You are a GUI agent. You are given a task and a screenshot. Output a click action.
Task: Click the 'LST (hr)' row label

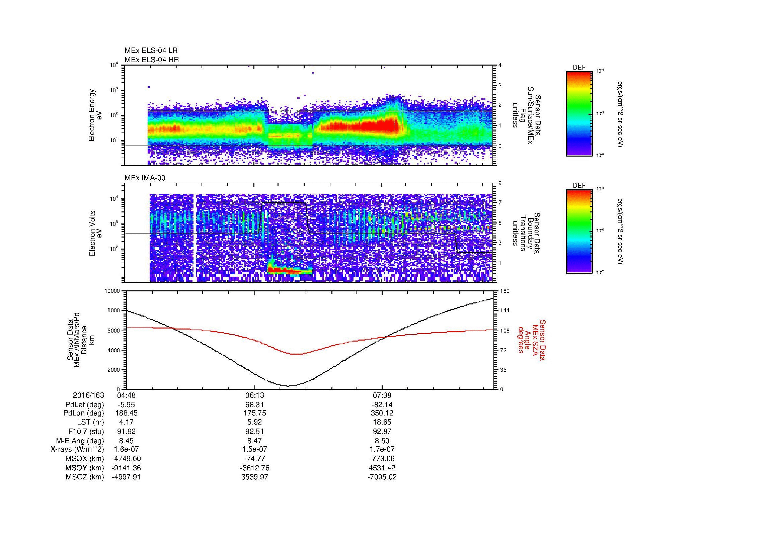click(x=90, y=423)
